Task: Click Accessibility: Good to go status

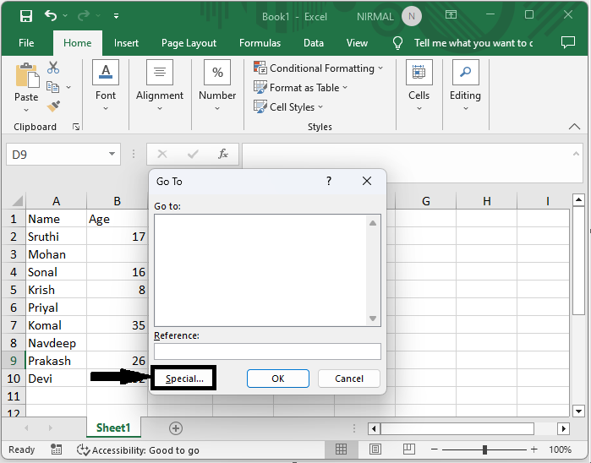Action: [x=138, y=449]
